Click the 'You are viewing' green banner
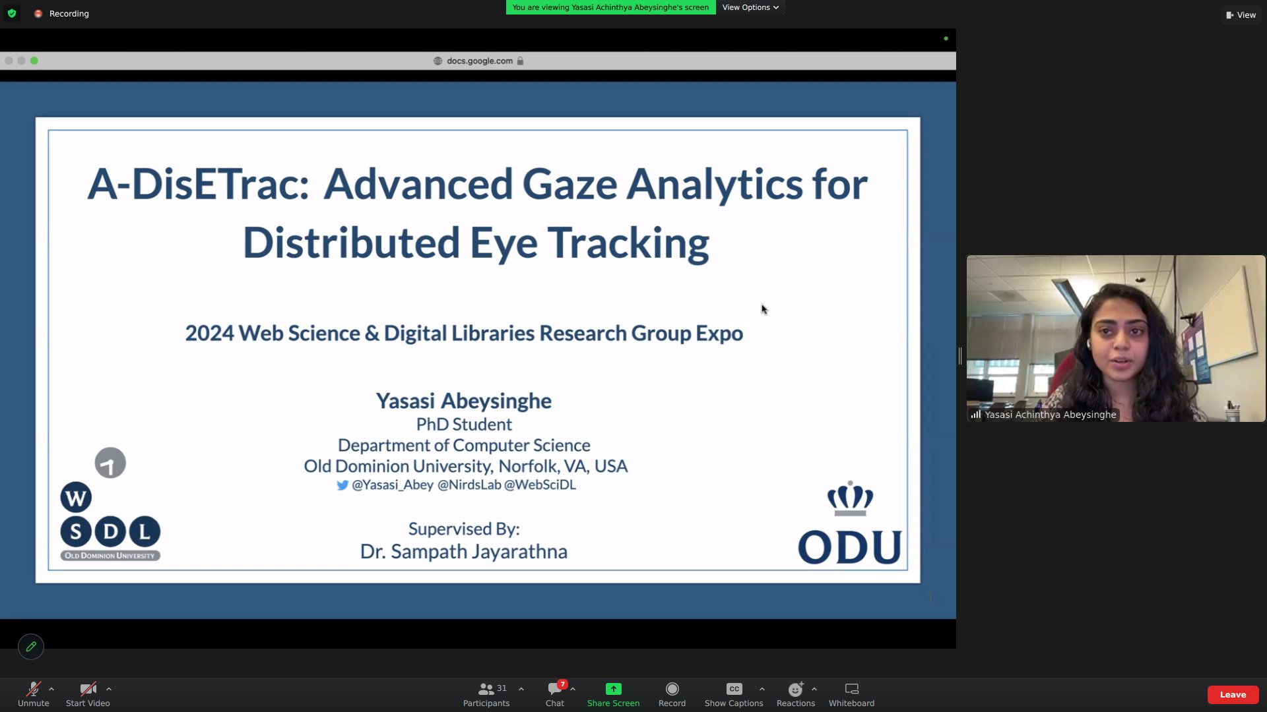Viewport: 1267px width, 712px height. click(x=610, y=7)
